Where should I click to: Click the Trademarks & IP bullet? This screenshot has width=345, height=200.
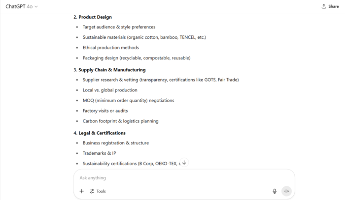click(99, 153)
